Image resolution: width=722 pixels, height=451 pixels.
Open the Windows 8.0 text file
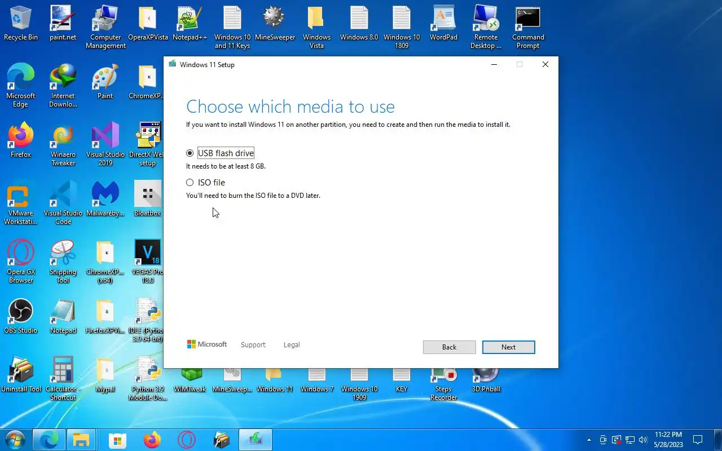click(x=359, y=24)
